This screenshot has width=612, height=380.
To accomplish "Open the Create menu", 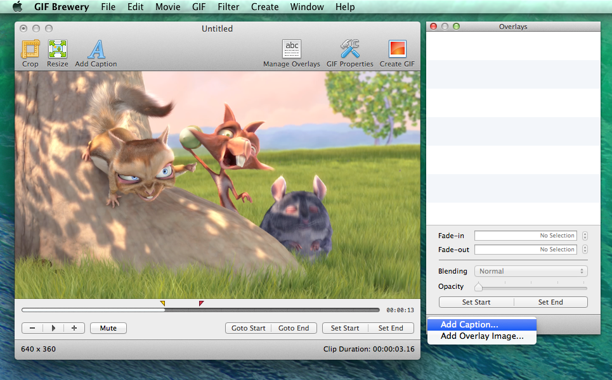I will pyautogui.click(x=264, y=6).
